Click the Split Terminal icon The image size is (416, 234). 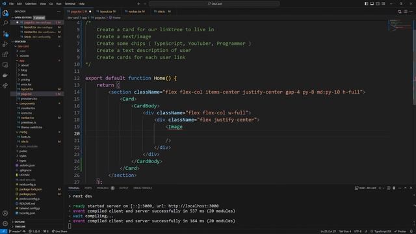point(389,188)
